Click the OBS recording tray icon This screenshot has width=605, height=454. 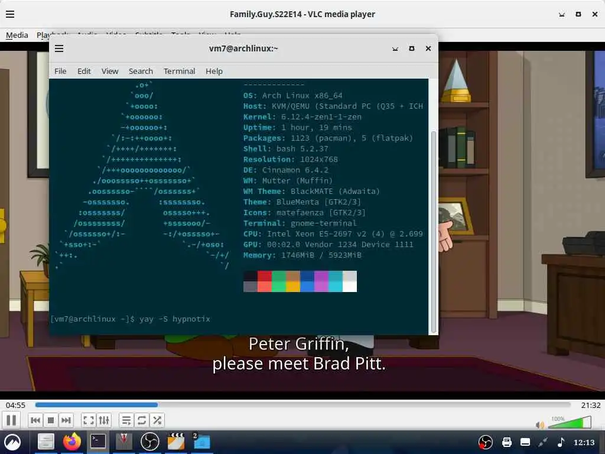[485, 442]
